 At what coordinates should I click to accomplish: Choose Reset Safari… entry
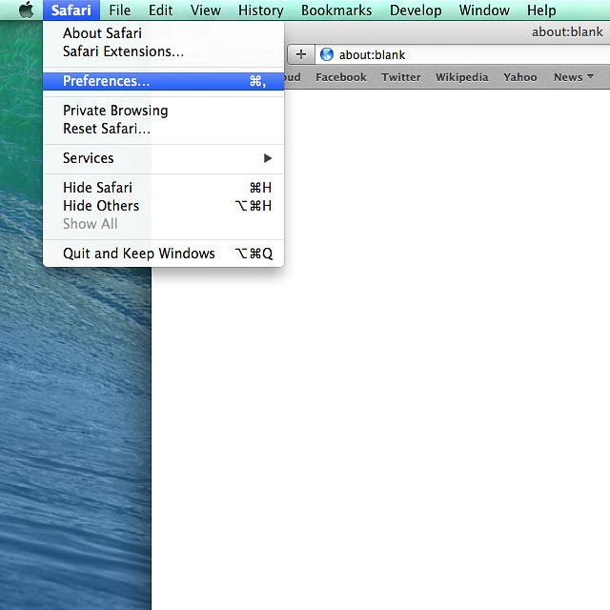[x=163, y=129]
